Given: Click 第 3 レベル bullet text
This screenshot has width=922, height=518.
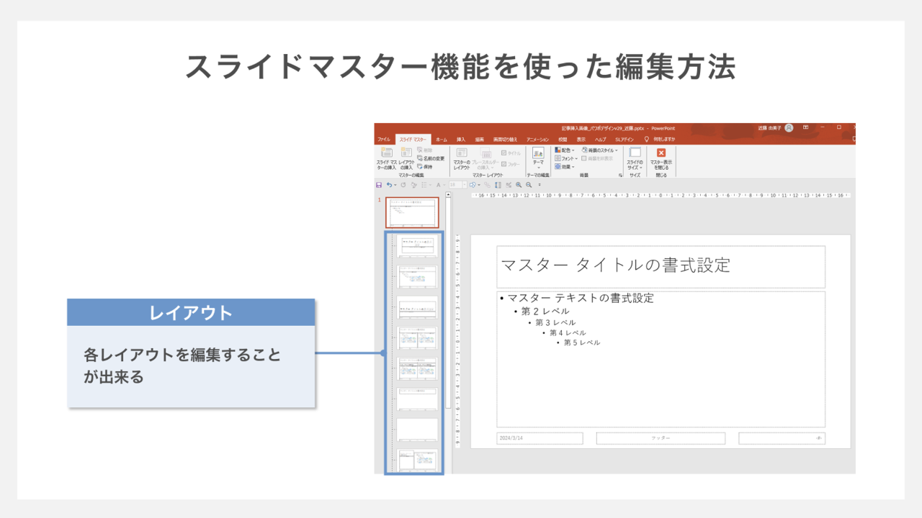Looking at the screenshot, I should coord(555,323).
